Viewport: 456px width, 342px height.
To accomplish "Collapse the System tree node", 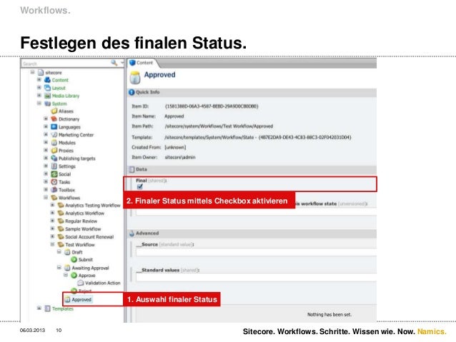I will point(39,103).
